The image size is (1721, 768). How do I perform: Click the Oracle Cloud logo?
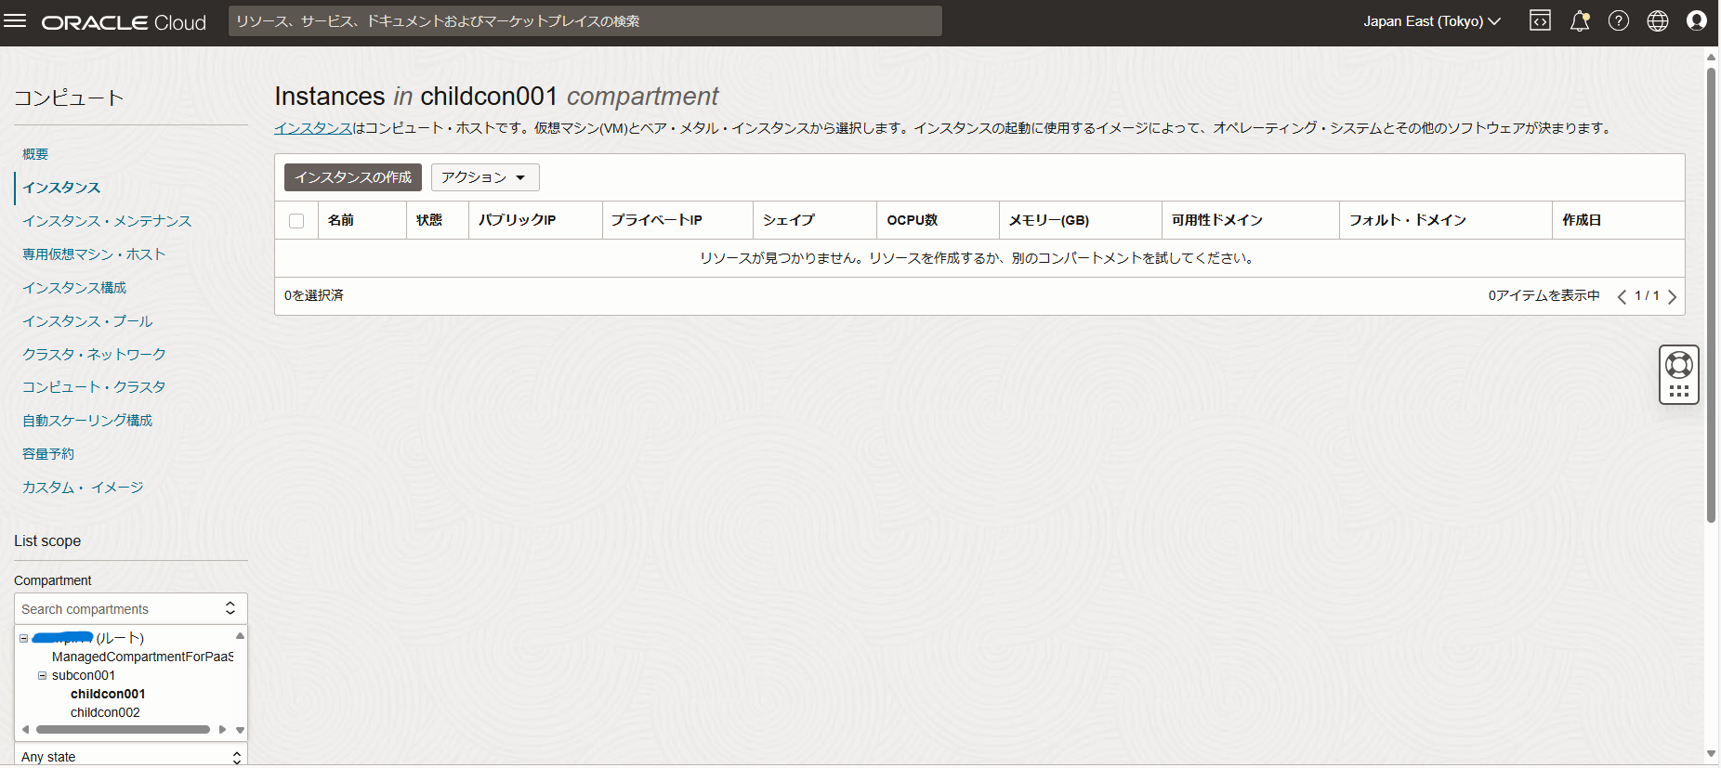coord(124,22)
